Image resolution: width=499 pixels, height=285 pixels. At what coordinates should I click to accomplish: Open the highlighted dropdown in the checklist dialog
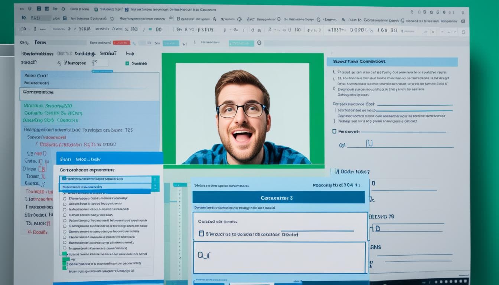108,179
